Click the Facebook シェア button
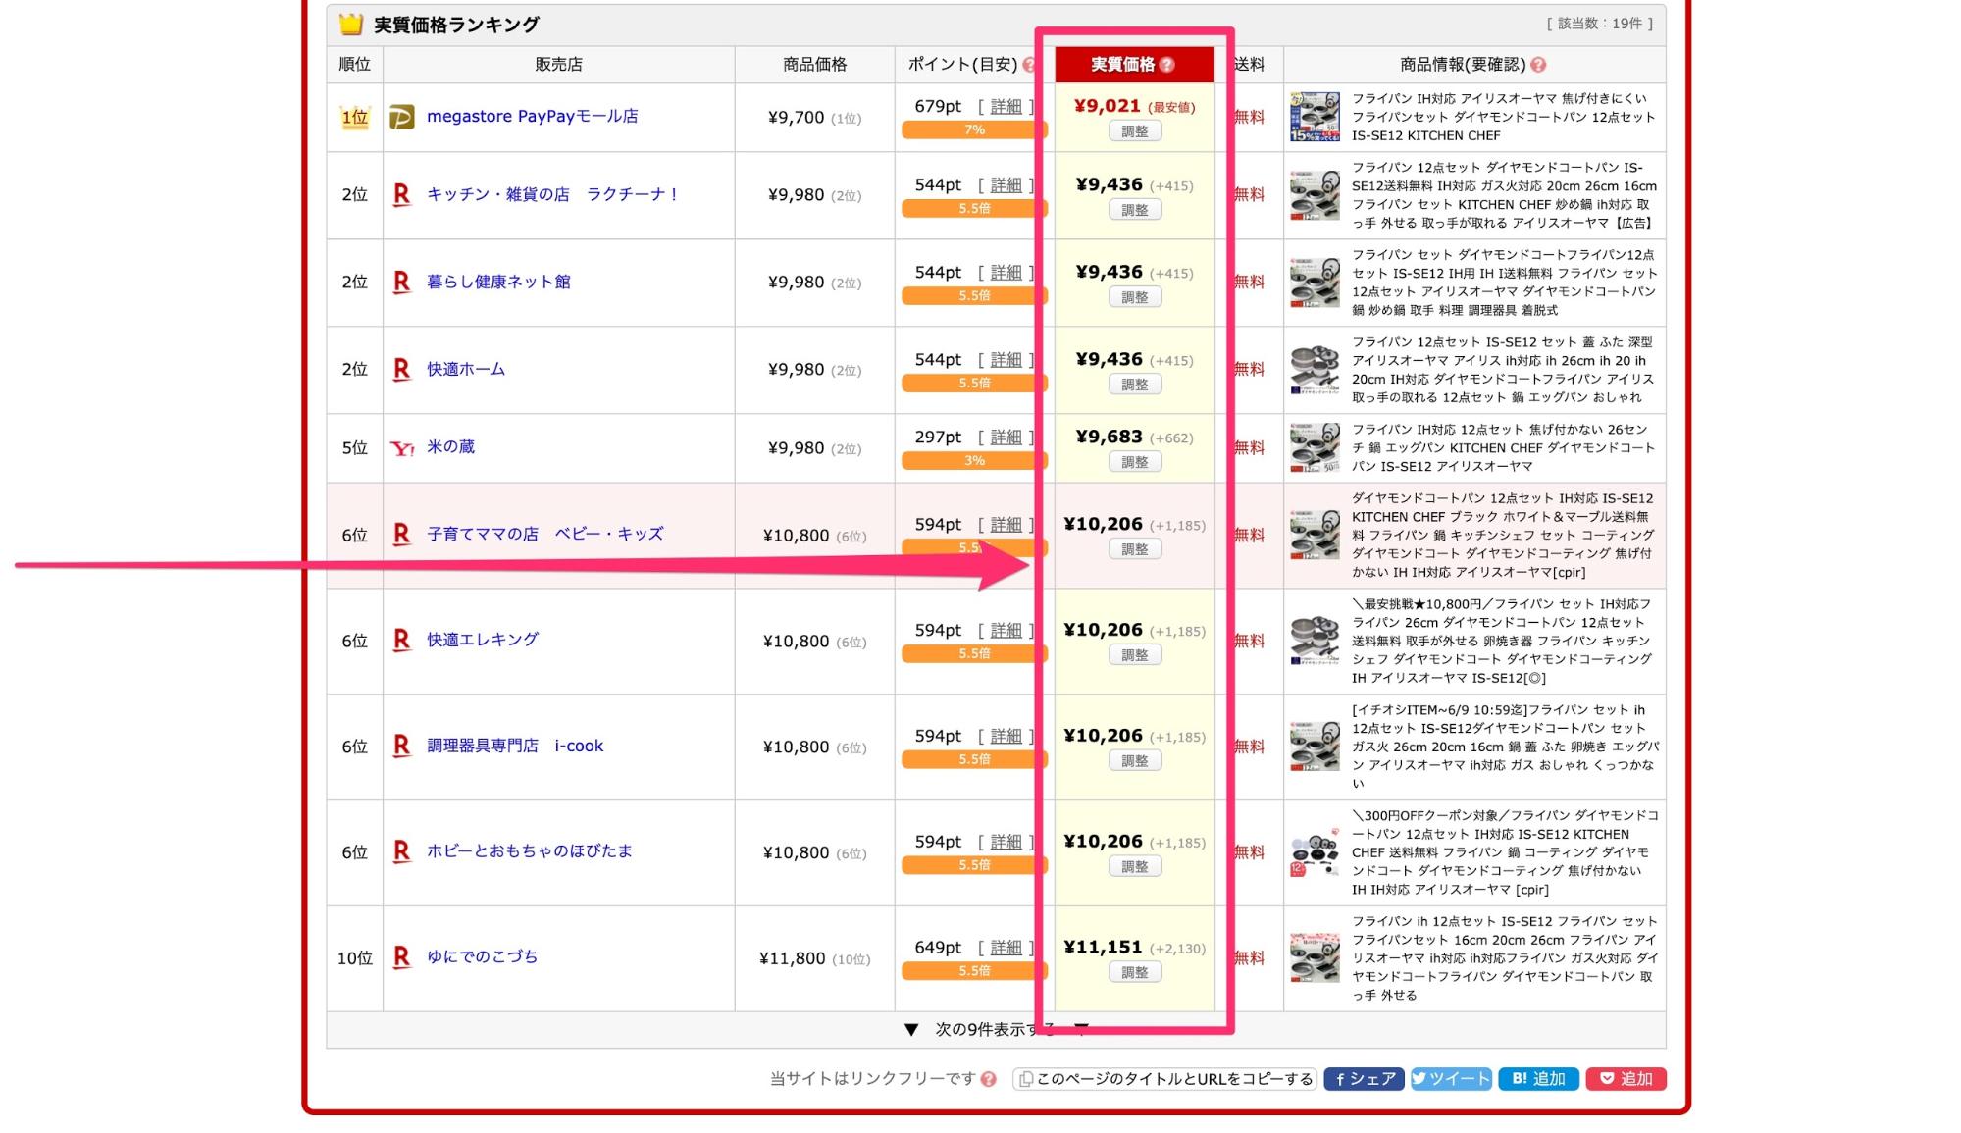This screenshot has height=1133, width=1961. pos(1364,1079)
